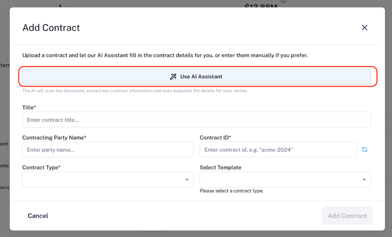Select the Contract ID text field
The width and height of the screenshot is (392, 237).
click(x=278, y=149)
